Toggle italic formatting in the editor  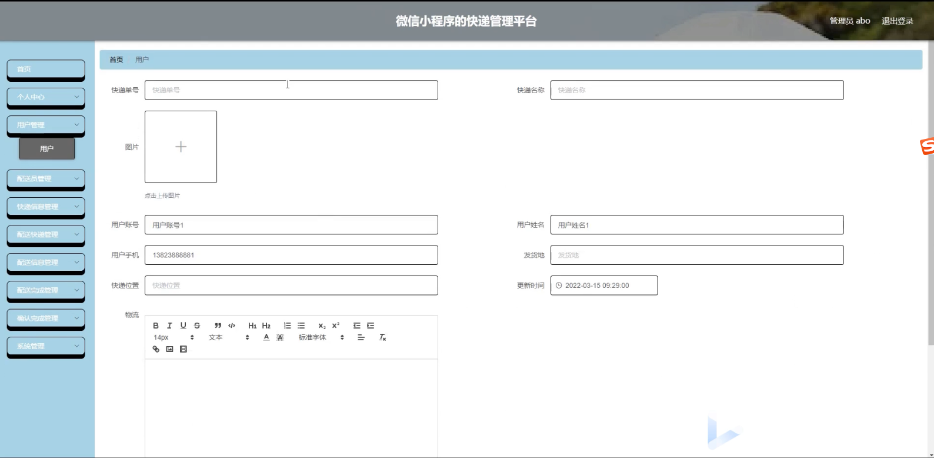[x=169, y=326]
